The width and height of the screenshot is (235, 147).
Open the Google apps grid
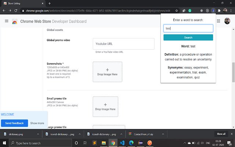(x=218, y=21)
